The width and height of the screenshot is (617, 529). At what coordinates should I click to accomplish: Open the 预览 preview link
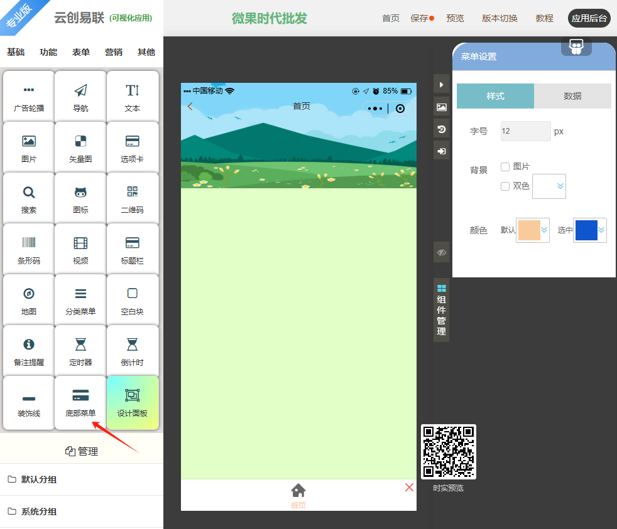455,18
